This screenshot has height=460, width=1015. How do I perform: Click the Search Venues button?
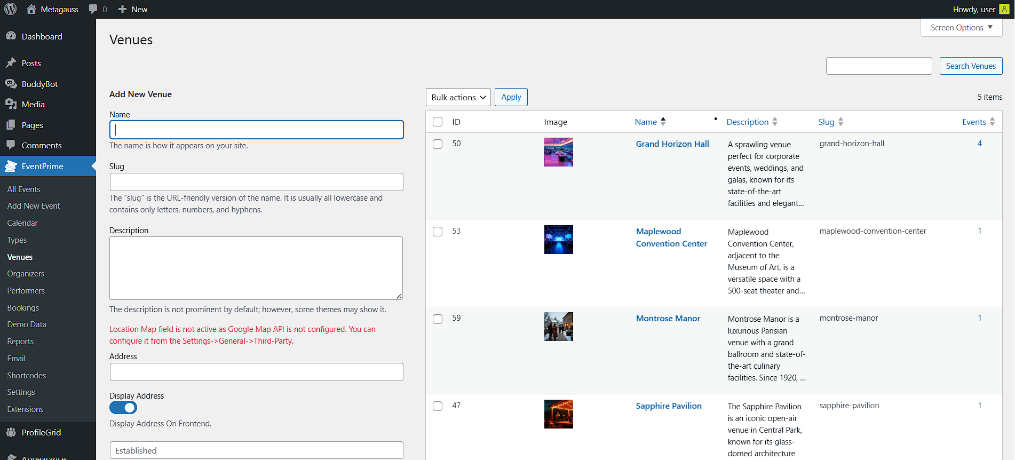point(971,66)
